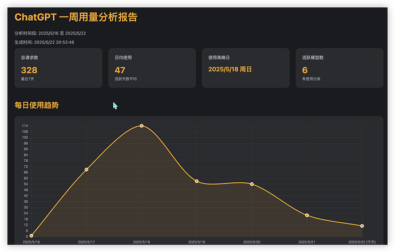Select the chart data point for 2025/5/19
The width and height of the screenshot is (395, 252).
(197, 181)
